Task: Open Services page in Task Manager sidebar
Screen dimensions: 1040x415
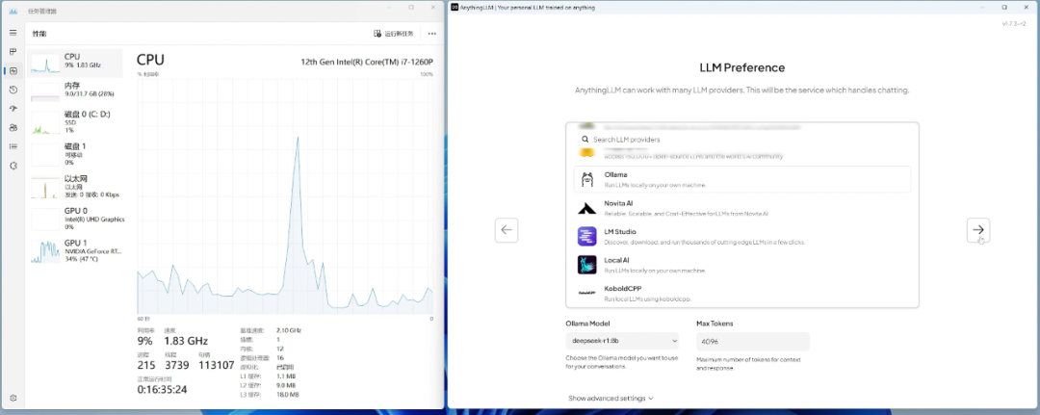Action: point(13,166)
